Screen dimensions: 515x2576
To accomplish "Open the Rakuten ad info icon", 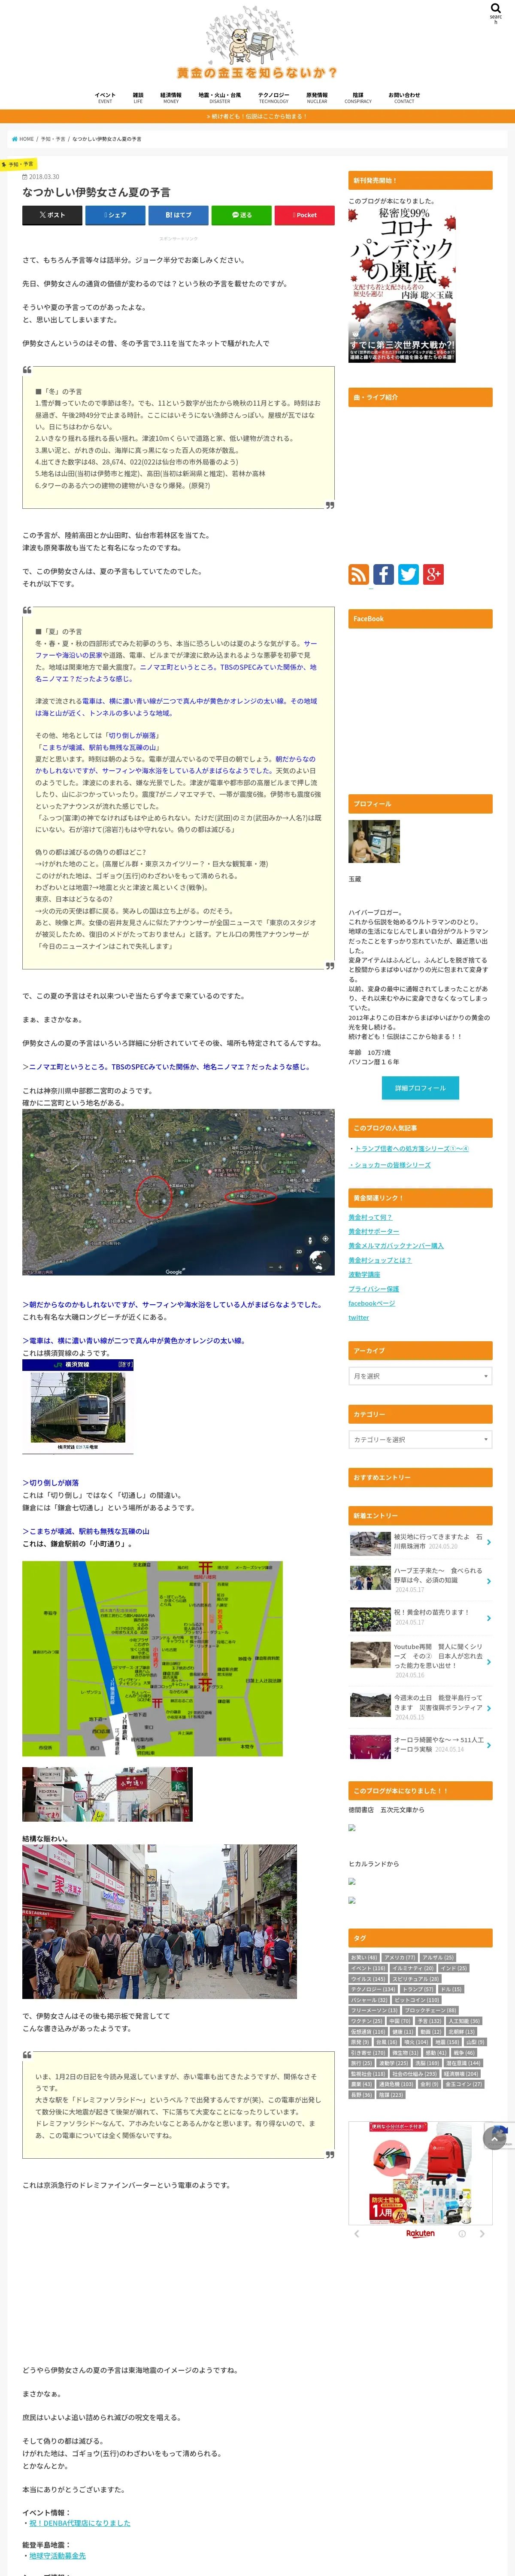I will click(462, 2233).
